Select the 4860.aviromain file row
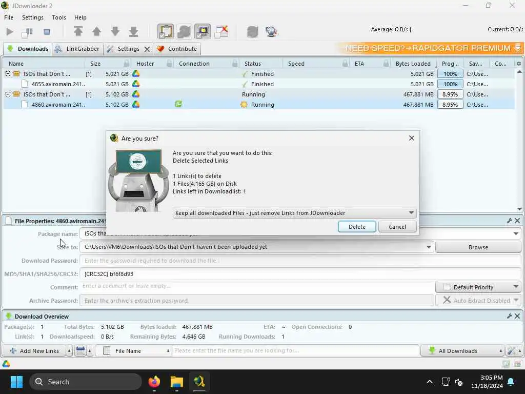Screen dimensions: 525x394 [259, 105]
